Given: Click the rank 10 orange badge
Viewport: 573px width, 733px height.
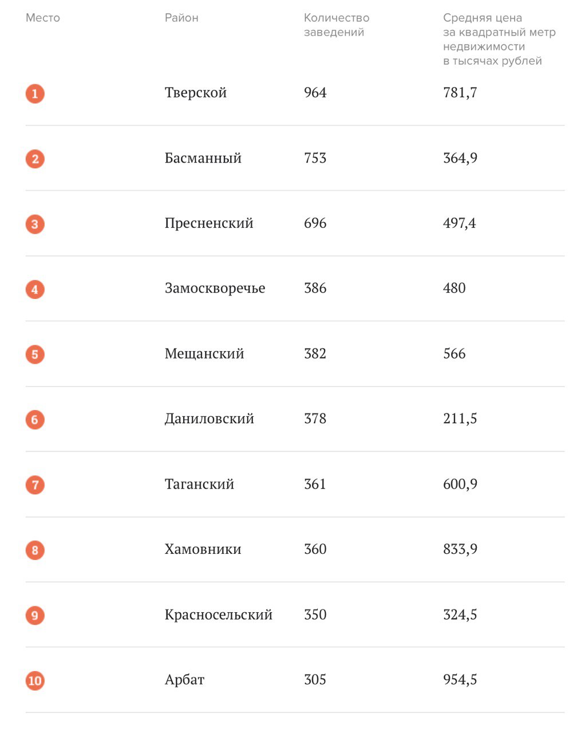Looking at the screenshot, I should click(x=35, y=681).
